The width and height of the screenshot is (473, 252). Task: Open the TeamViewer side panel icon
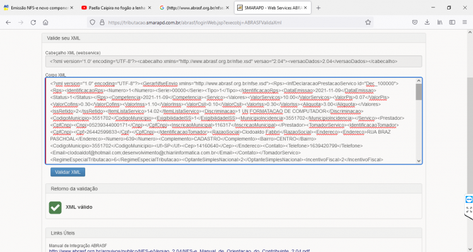pyautogui.click(x=469, y=199)
